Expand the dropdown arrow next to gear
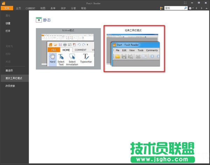Image resolution: width=210 pixels, height=165 pixels. (x=193, y=8)
